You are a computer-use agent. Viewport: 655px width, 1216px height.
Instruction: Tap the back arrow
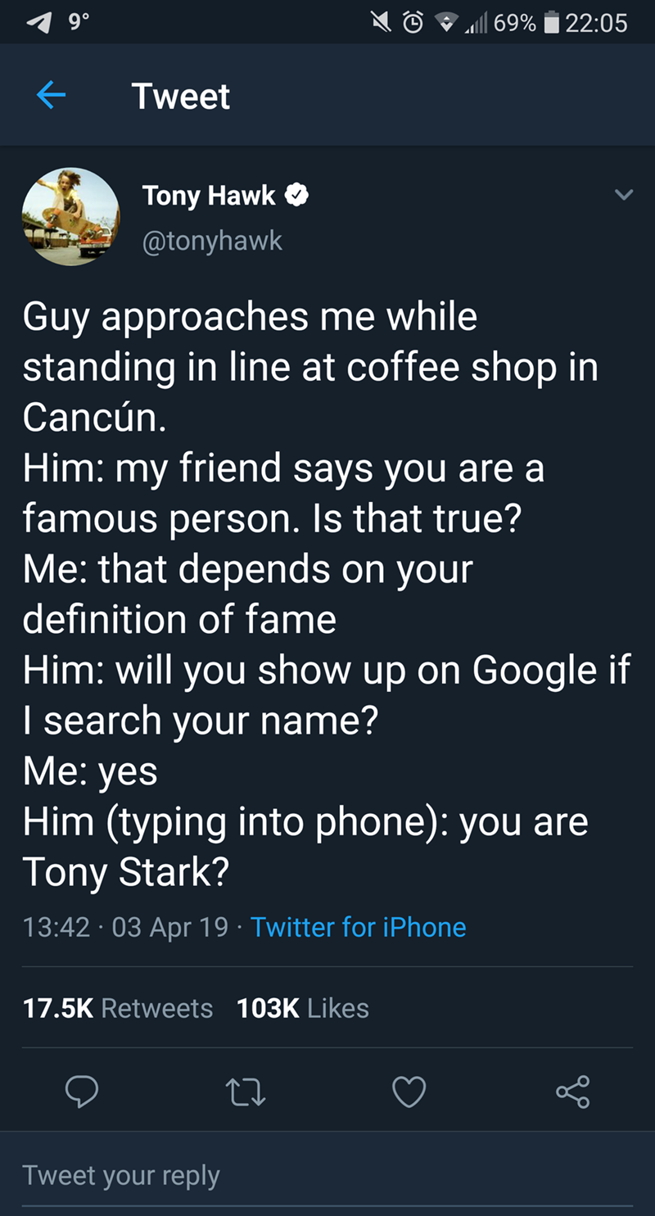[50, 97]
